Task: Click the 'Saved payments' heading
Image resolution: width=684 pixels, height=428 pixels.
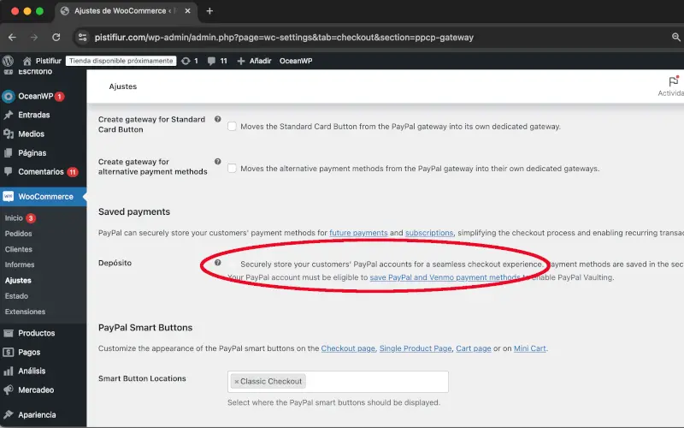Action: [x=134, y=211]
